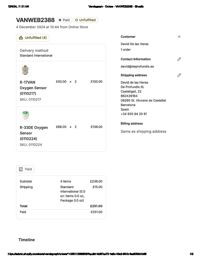Viewport: 201px width, 260px height.
Task: Click the Contact information edit pencil icon
Action: pos(179,59)
